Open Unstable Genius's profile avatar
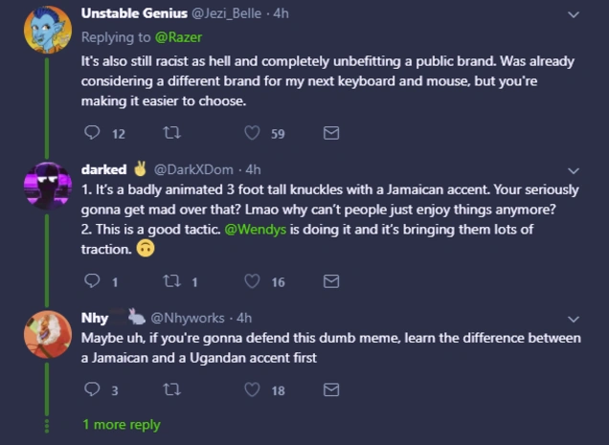Screen dimensions: 609x445 (x=47, y=30)
